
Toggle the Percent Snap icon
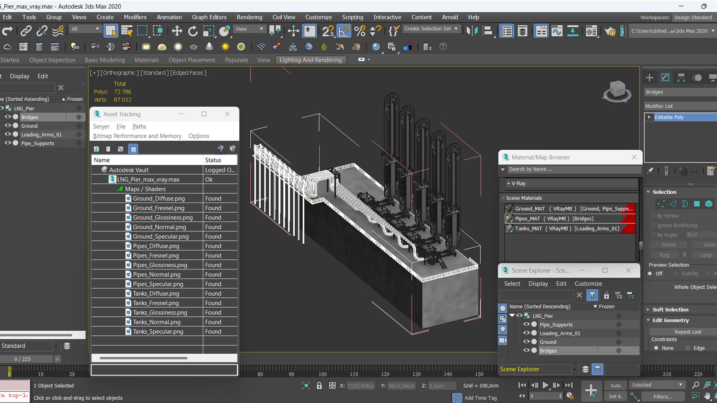point(360,31)
